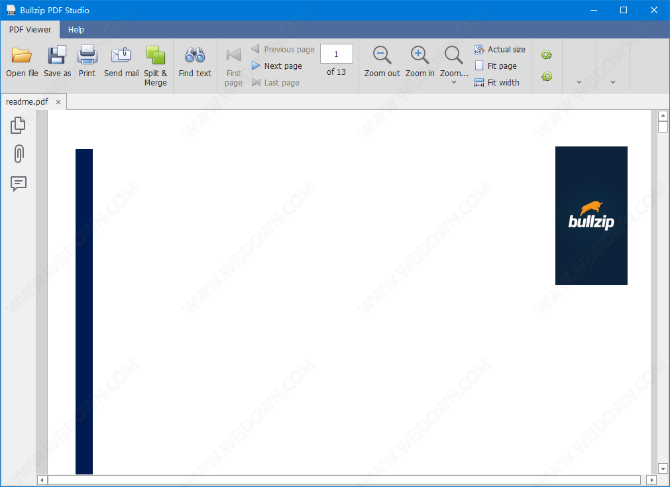The image size is (670, 487).
Task: Minimize the Bullzip PDF Studio window
Action: click(x=594, y=10)
